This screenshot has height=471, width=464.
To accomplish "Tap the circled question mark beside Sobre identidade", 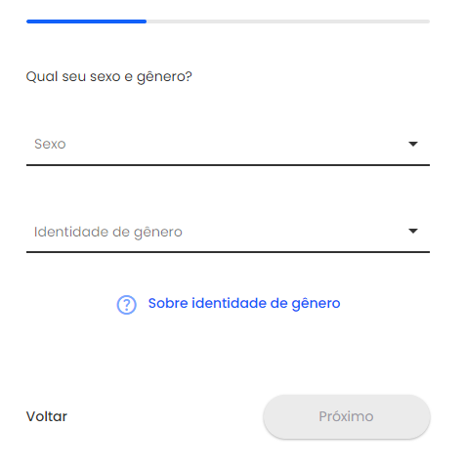I will click(126, 305).
